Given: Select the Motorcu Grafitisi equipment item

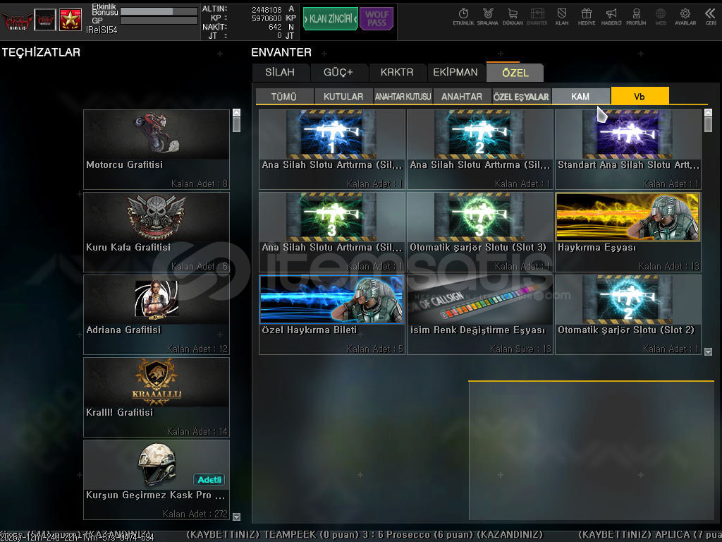Looking at the screenshot, I should tap(157, 149).
